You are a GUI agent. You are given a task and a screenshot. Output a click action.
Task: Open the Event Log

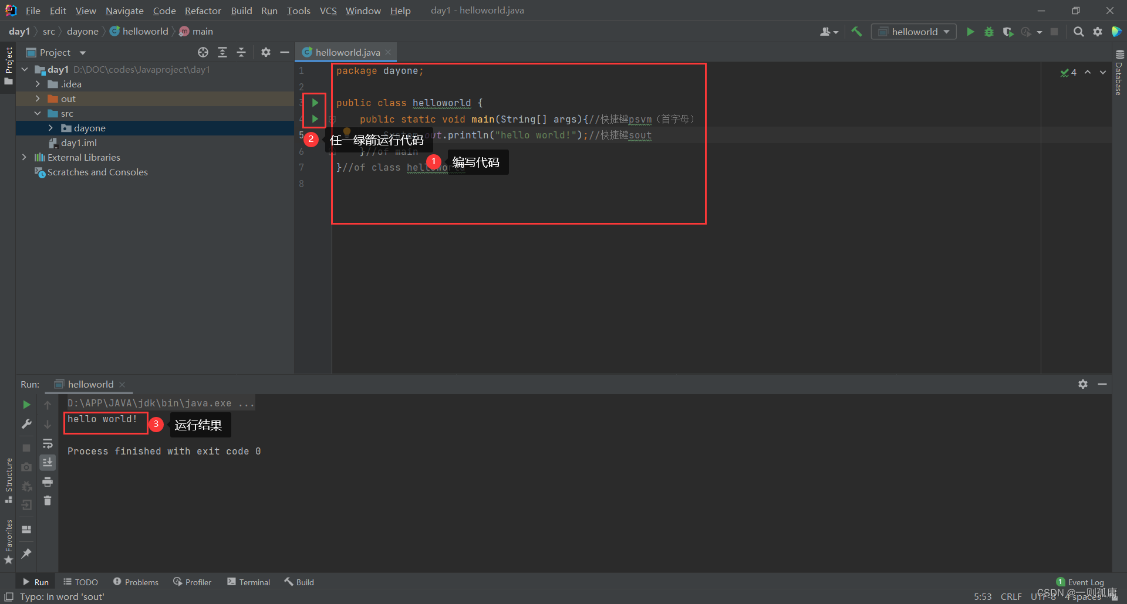[1085, 581]
